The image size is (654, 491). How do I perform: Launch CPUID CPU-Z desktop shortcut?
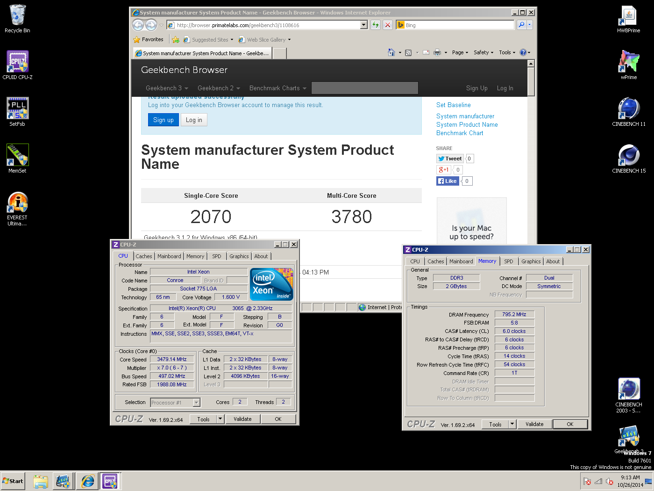17,65
